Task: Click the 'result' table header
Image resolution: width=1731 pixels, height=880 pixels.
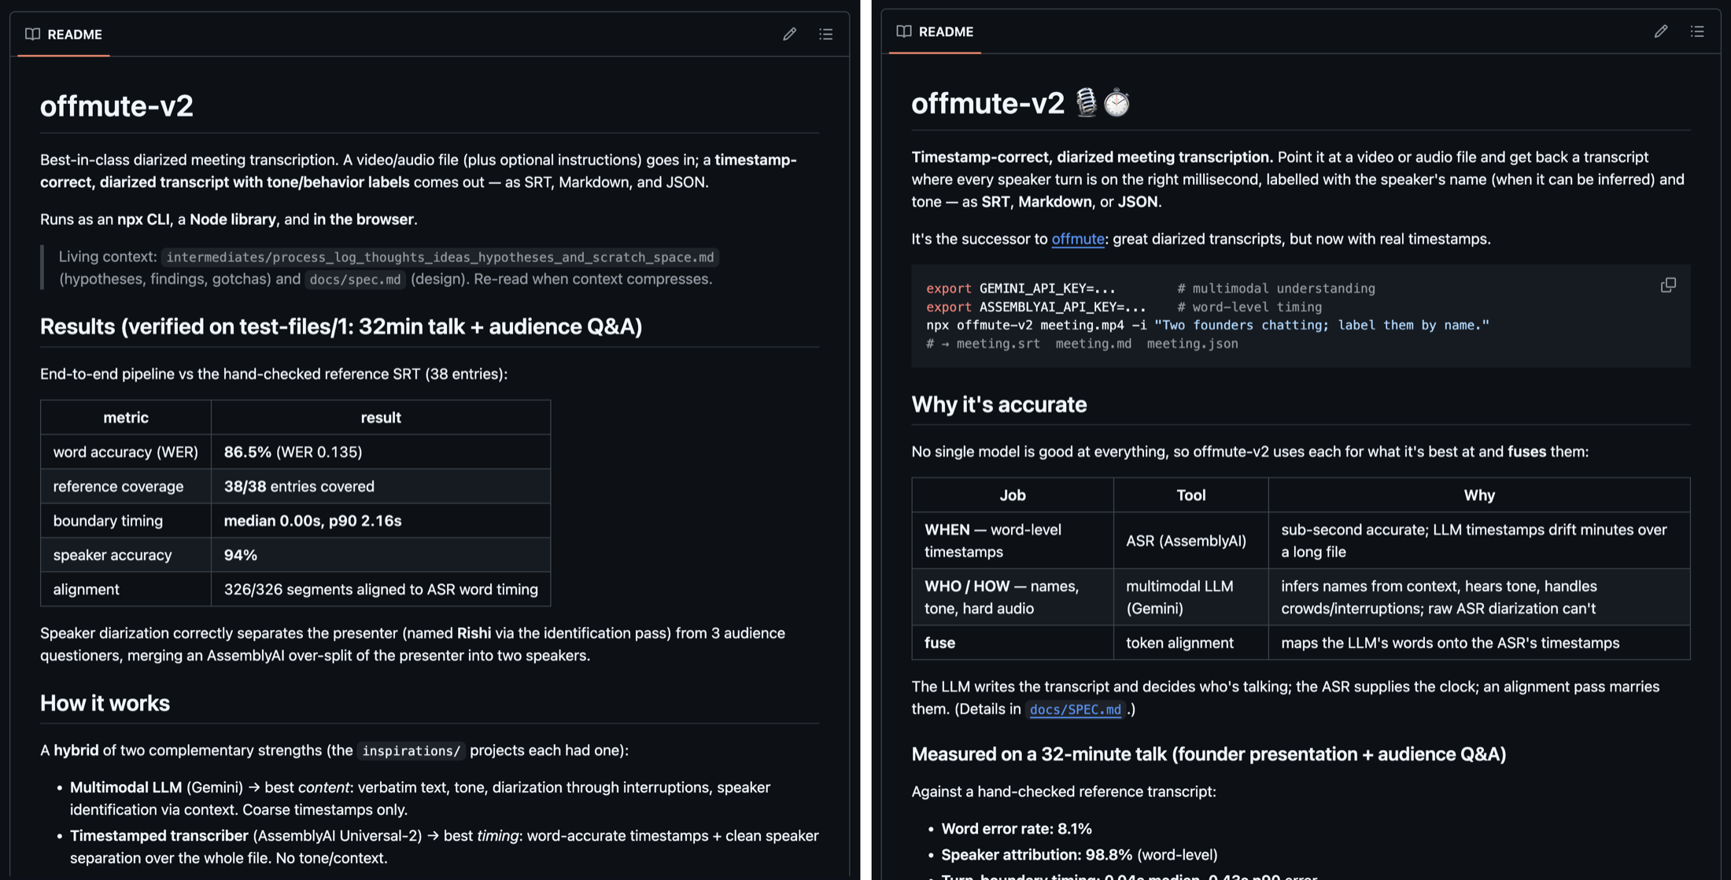Action: pos(381,418)
